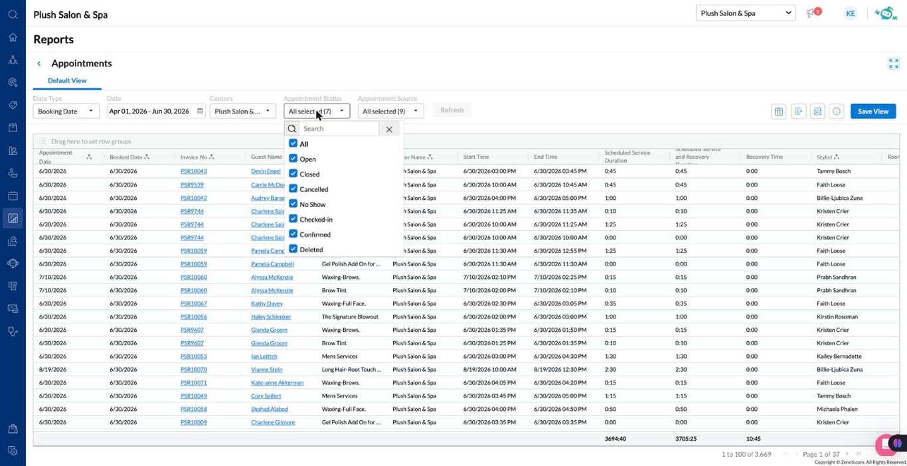Viewport: 907px width, 466px height.
Task: Open the price tag sidebar icon
Action: click(x=13, y=105)
